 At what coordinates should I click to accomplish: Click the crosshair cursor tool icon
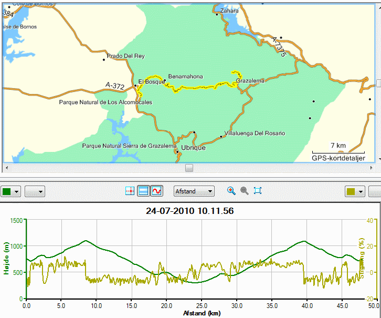[x=130, y=191]
